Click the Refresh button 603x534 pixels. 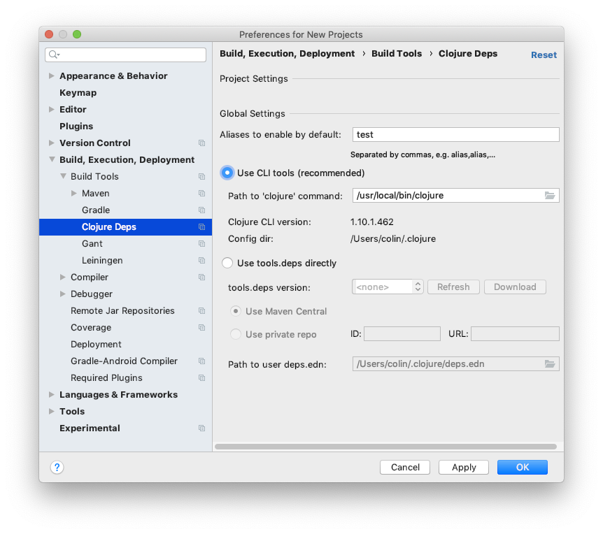[453, 287]
